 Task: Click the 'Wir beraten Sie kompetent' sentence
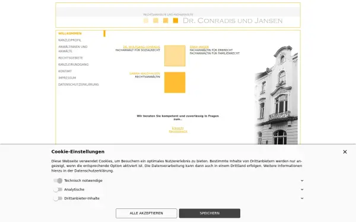(x=178, y=117)
